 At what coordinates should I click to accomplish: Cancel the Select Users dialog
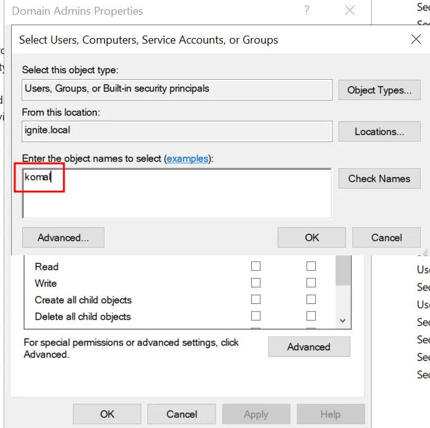click(x=386, y=238)
